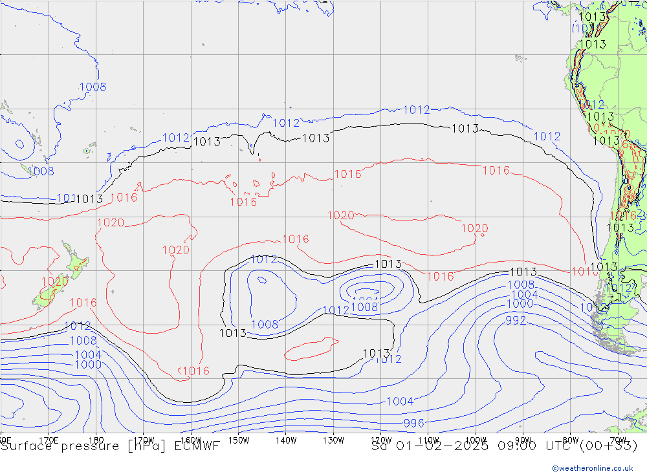Click the 180 longitude axis label

(x=96, y=440)
